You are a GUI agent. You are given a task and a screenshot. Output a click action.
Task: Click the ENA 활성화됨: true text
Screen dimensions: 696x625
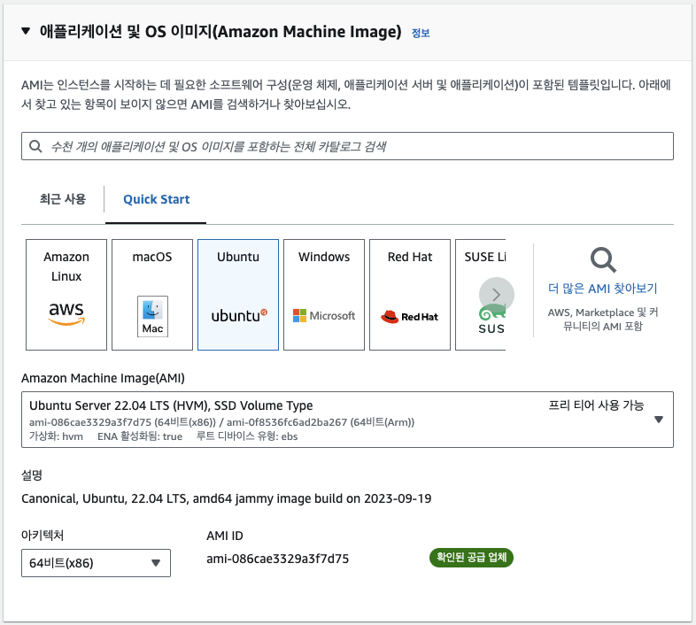click(x=140, y=436)
